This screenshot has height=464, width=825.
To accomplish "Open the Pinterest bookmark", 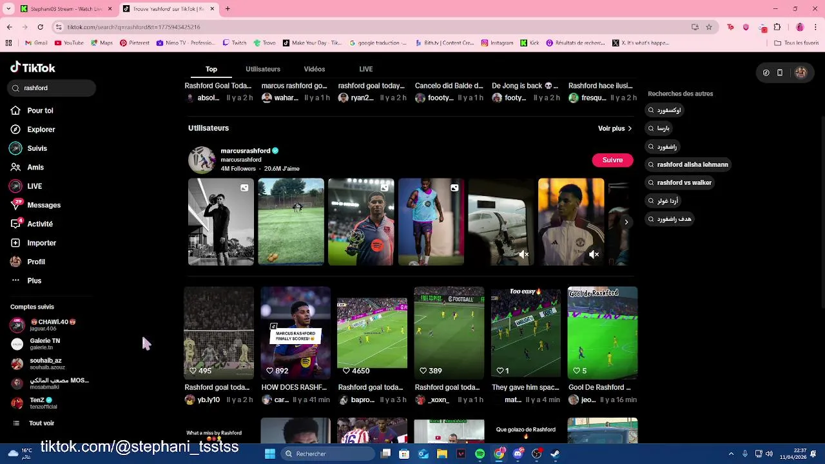I will pos(135,43).
